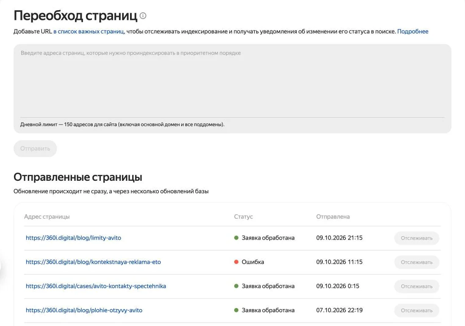Click the green status dot in limity-avito row
Screen dimensions: 465x326
(236, 238)
